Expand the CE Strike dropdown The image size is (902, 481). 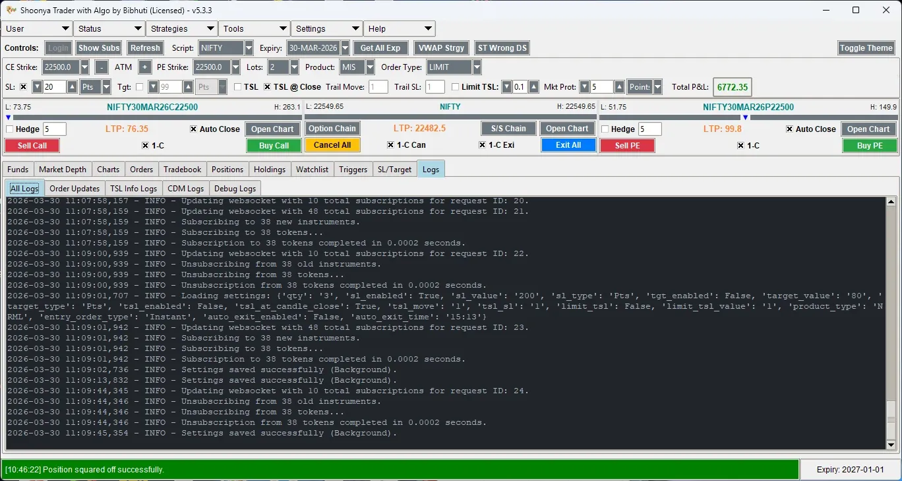tap(84, 67)
